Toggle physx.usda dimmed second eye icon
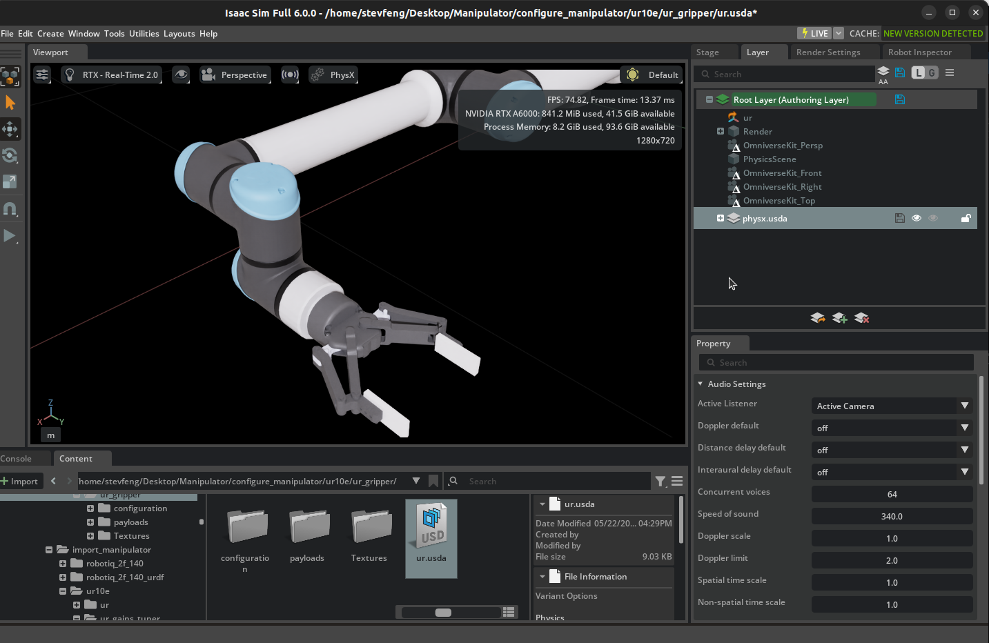 point(933,218)
